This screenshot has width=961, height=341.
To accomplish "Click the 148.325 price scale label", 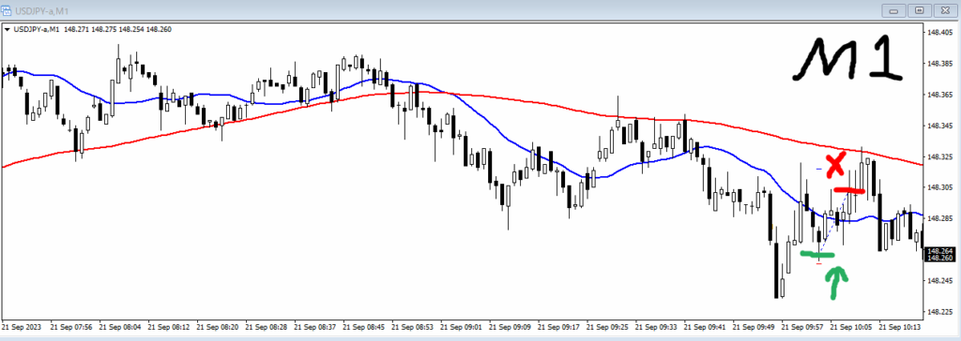I will click(x=940, y=156).
